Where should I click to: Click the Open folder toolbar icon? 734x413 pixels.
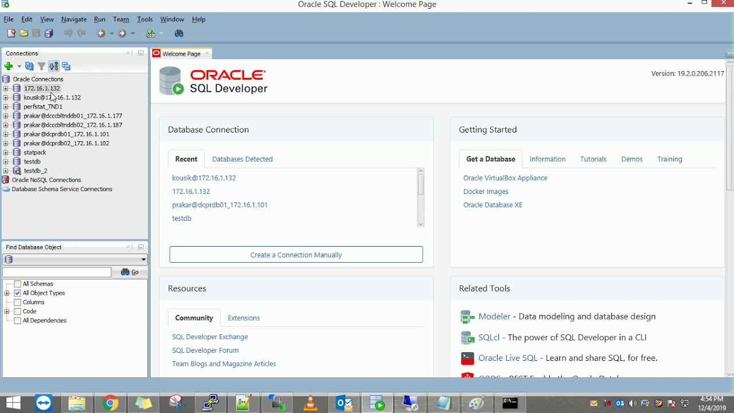[24, 34]
